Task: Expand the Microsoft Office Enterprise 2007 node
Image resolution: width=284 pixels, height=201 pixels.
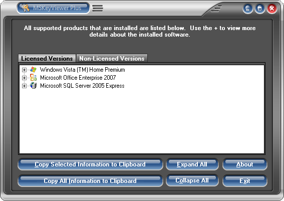Action: tap(24, 78)
